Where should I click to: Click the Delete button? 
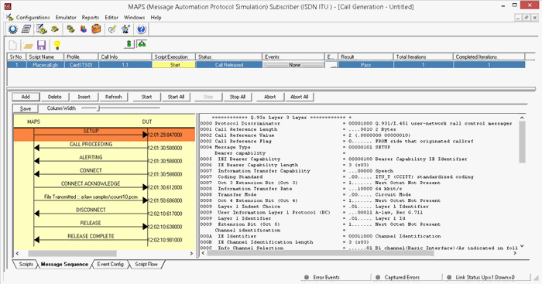55,97
